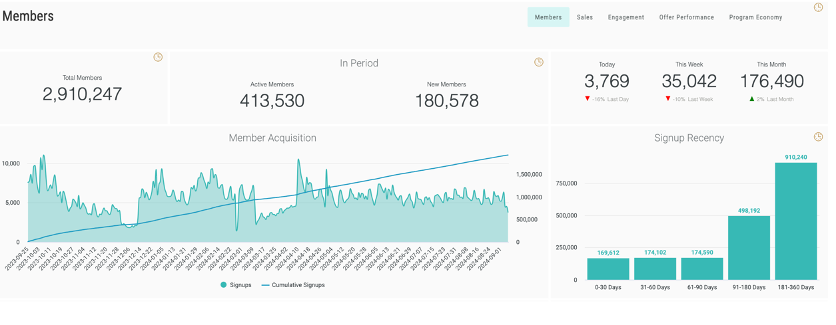Image resolution: width=836 pixels, height=325 pixels.
Task: Open the Program Economy tab
Action: [x=755, y=17]
